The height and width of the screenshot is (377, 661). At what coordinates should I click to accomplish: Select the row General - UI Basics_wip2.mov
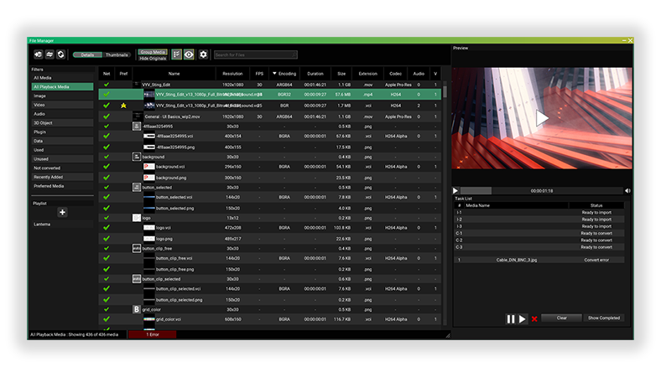coord(270,116)
